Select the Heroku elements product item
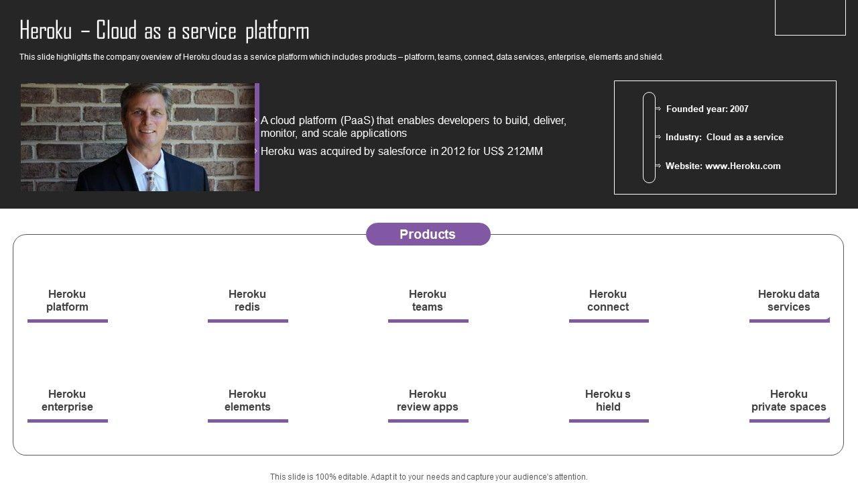The height and width of the screenshot is (483, 858). coord(247,400)
